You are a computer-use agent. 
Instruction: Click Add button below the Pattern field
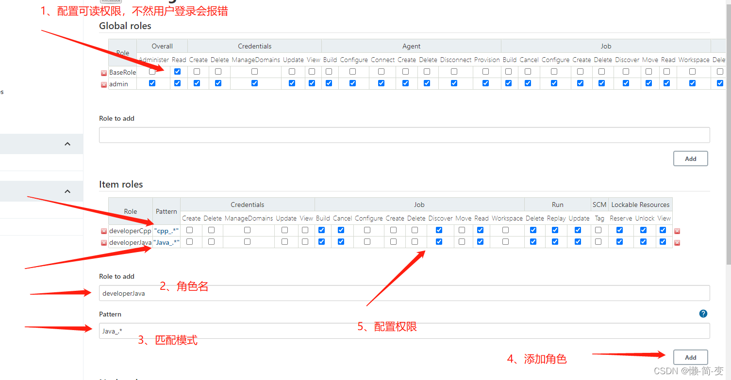pos(691,357)
